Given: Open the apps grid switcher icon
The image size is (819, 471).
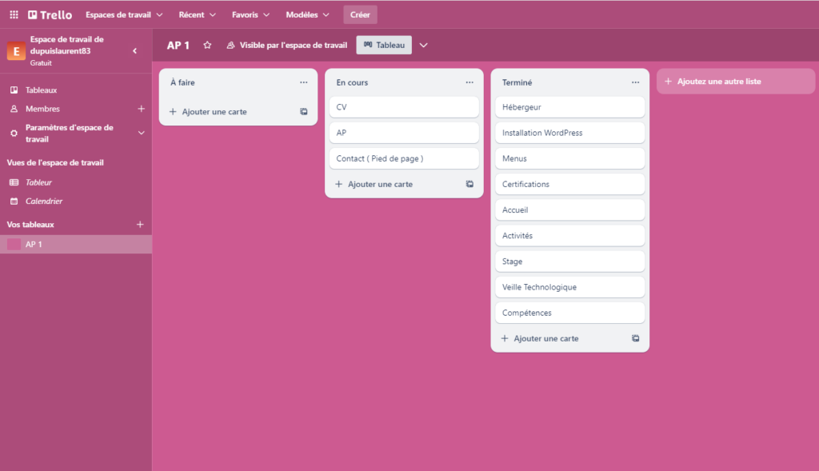Looking at the screenshot, I should tap(14, 14).
